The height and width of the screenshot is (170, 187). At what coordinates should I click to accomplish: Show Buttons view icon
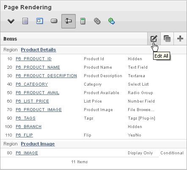point(54,21)
